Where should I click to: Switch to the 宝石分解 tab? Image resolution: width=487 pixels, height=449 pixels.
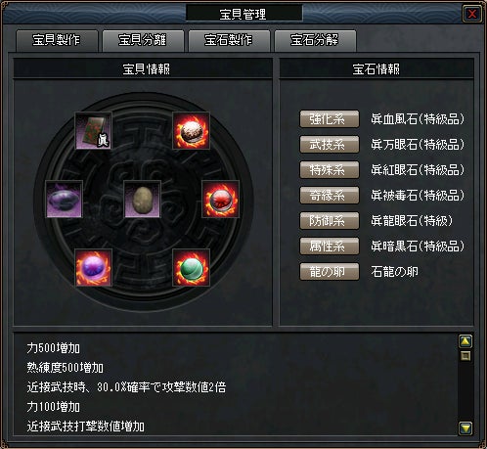[x=315, y=40]
